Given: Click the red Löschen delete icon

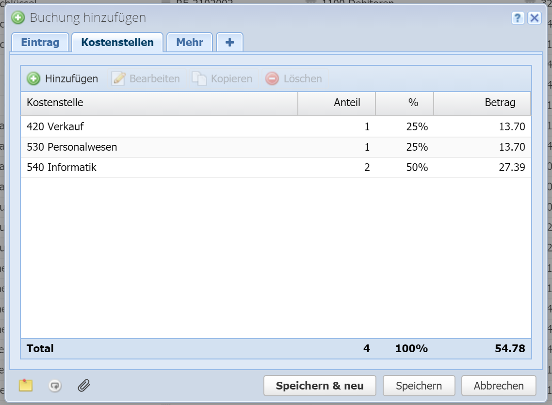Looking at the screenshot, I should click(272, 78).
